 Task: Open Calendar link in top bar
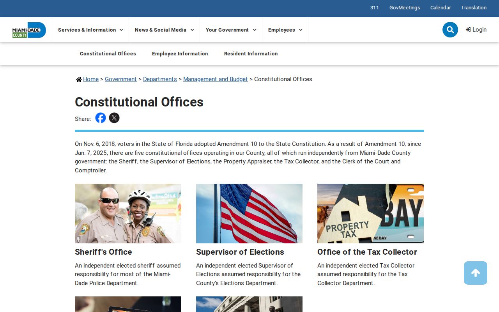tap(441, 8)
